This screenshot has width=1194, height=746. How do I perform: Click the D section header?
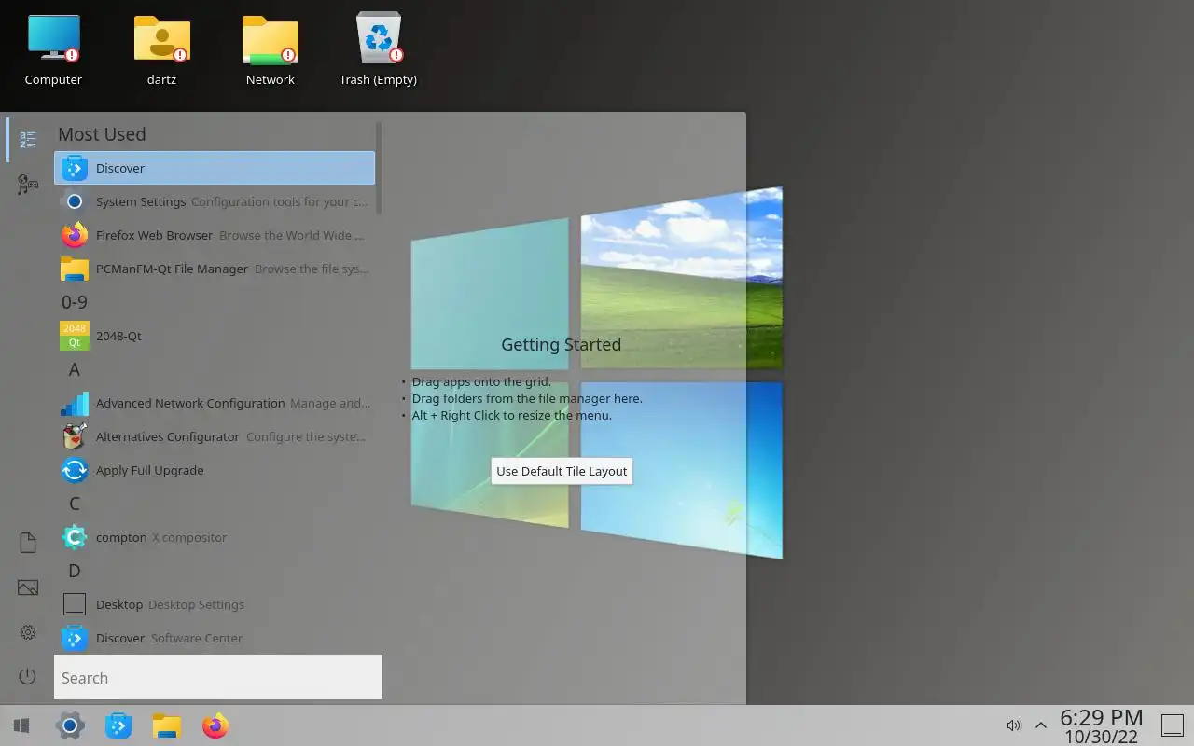(x=75, y=571)
